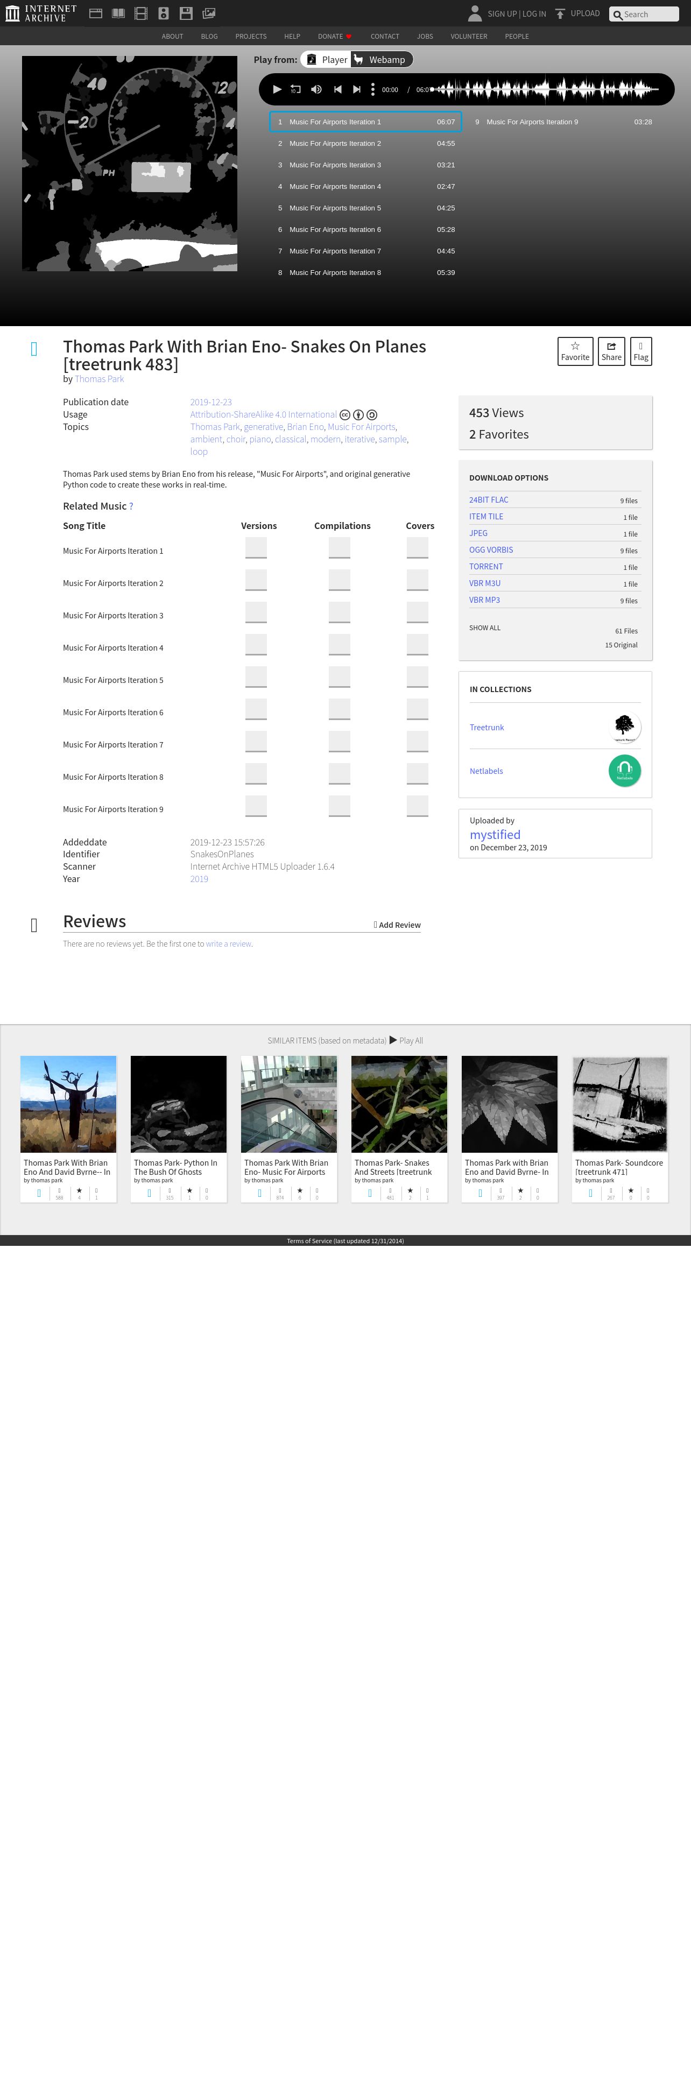
Task: Open the generative topic link
Action: (263, 427)
